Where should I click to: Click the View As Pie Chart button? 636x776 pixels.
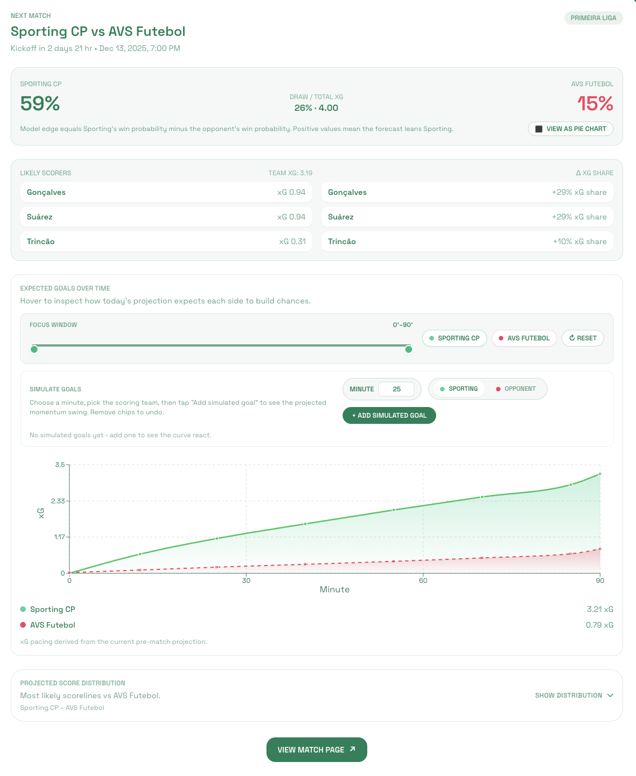[570, 129]
